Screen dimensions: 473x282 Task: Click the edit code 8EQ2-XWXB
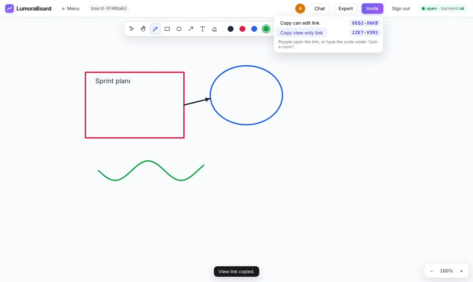[365, 23]
